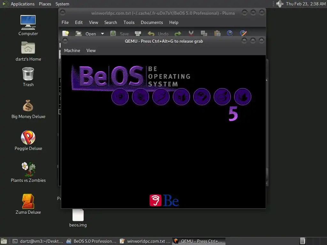Screen dimensions: 327x245
Task: Open the System menu in top panel
Action: [x=62, y=4]
